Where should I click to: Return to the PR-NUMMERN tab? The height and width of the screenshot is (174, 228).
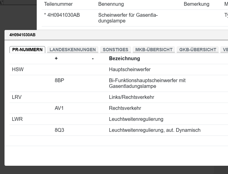pyautogui.click(x=27, y=49)
